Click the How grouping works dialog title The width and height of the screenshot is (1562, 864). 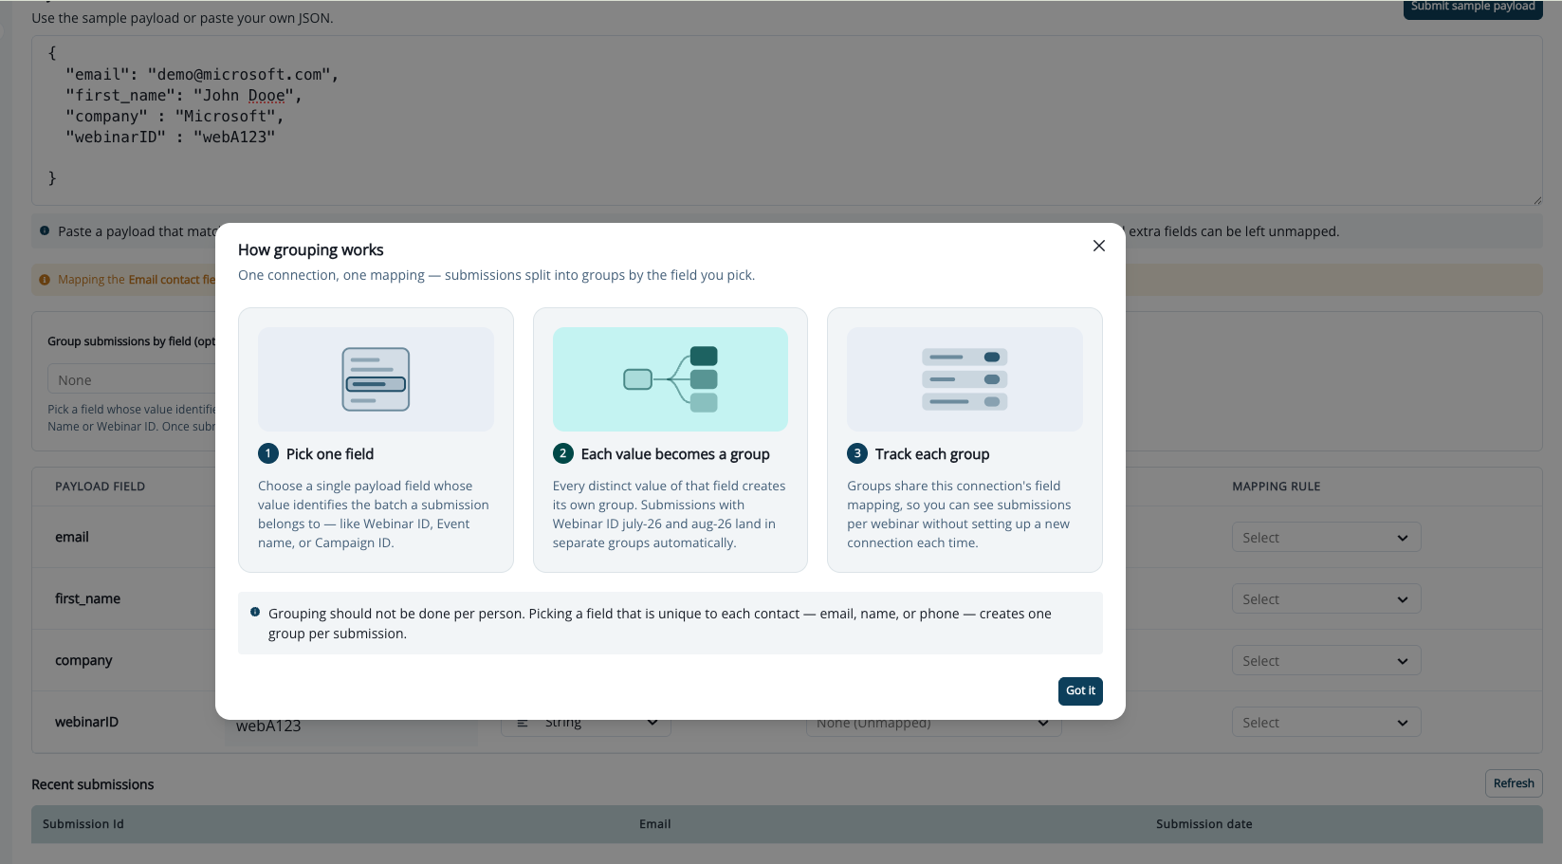311,249
